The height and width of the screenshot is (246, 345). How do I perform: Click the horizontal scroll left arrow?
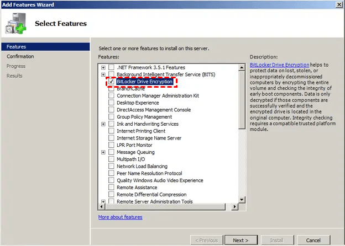tap(101, 206)
